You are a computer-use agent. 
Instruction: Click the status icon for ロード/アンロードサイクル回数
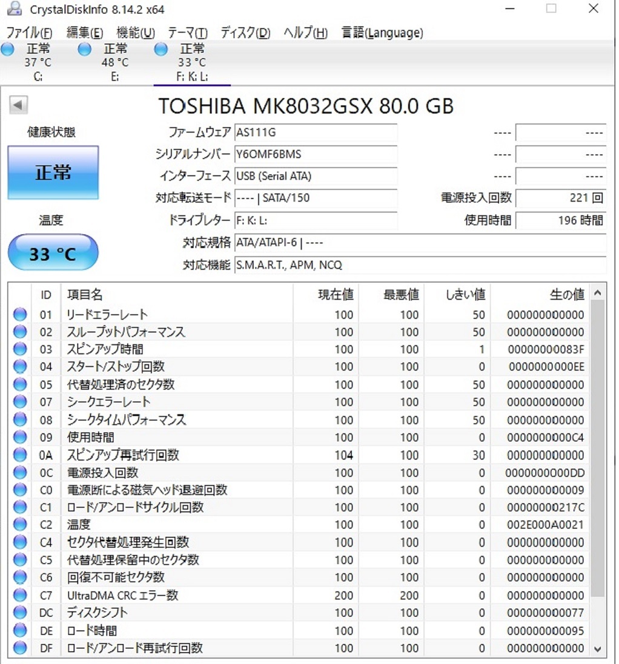[x=20, y=507]
